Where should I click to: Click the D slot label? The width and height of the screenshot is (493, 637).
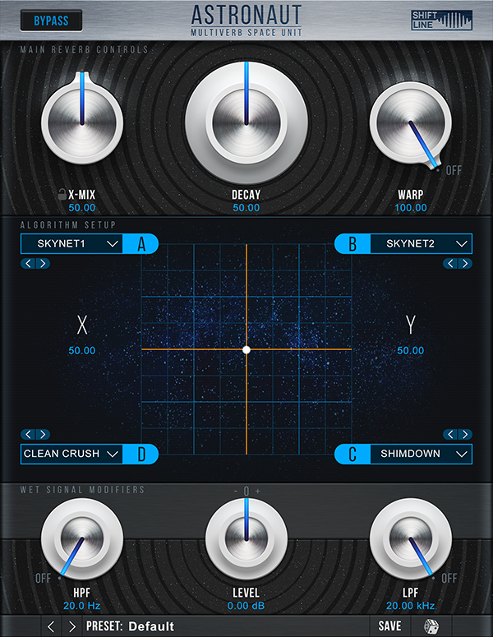point(141,454)
